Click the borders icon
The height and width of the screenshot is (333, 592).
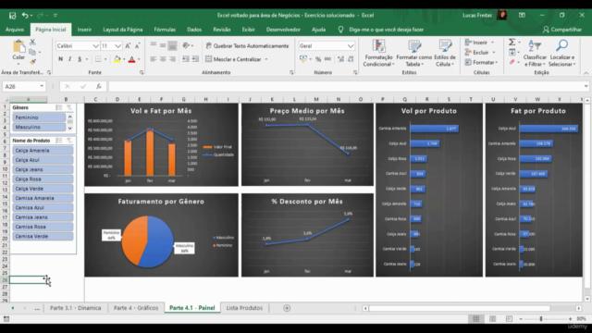(x=98, y=59)
